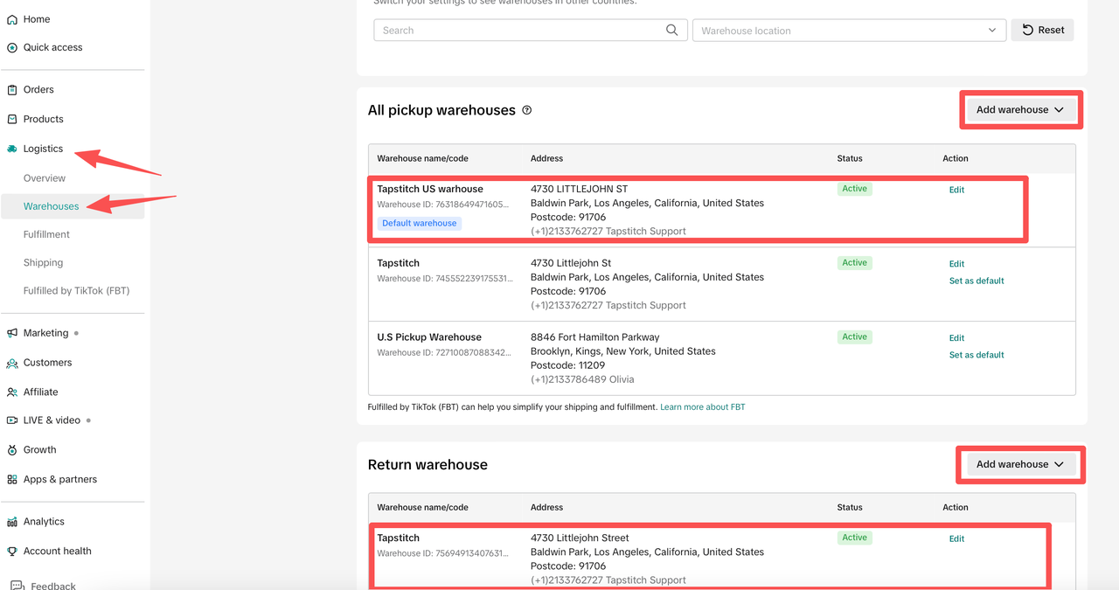Click the Return warehouse heading
Image resolution: width=1119 pixels, height=590 pixels.
pyautogui.click(x=427, y=465)
